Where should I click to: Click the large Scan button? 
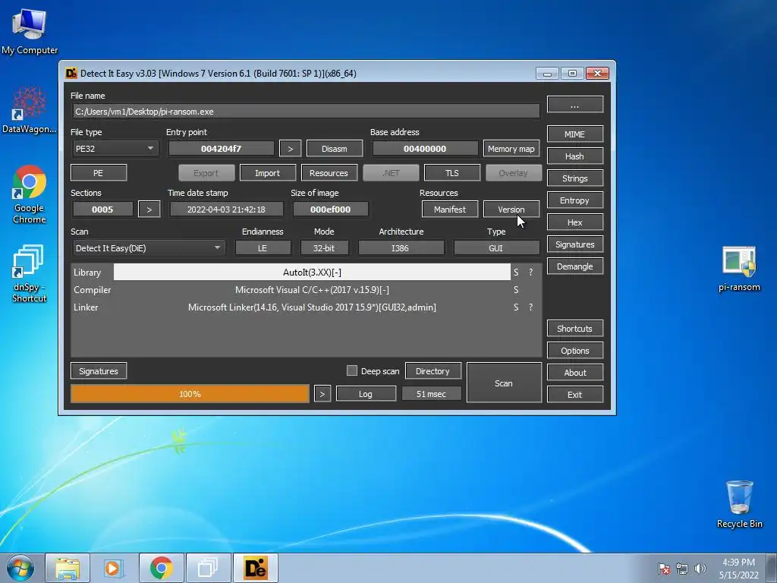point(504,383)
